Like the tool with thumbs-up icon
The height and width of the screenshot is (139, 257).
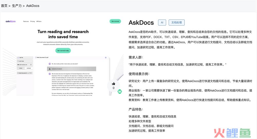[113, 84]
